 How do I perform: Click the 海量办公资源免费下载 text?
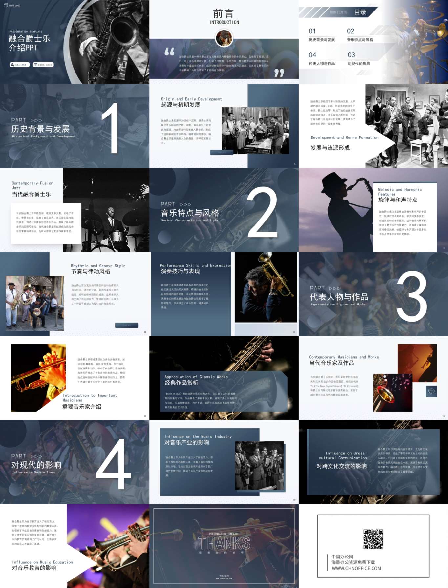[353, 562]
